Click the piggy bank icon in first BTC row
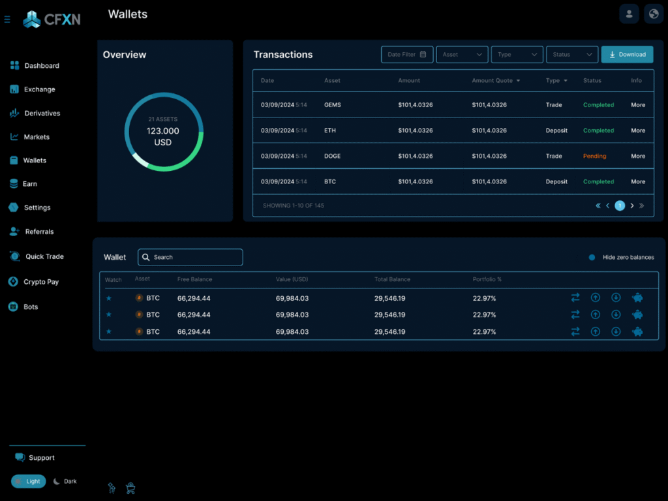Screen dimensions: 668x501 point(637,297)
